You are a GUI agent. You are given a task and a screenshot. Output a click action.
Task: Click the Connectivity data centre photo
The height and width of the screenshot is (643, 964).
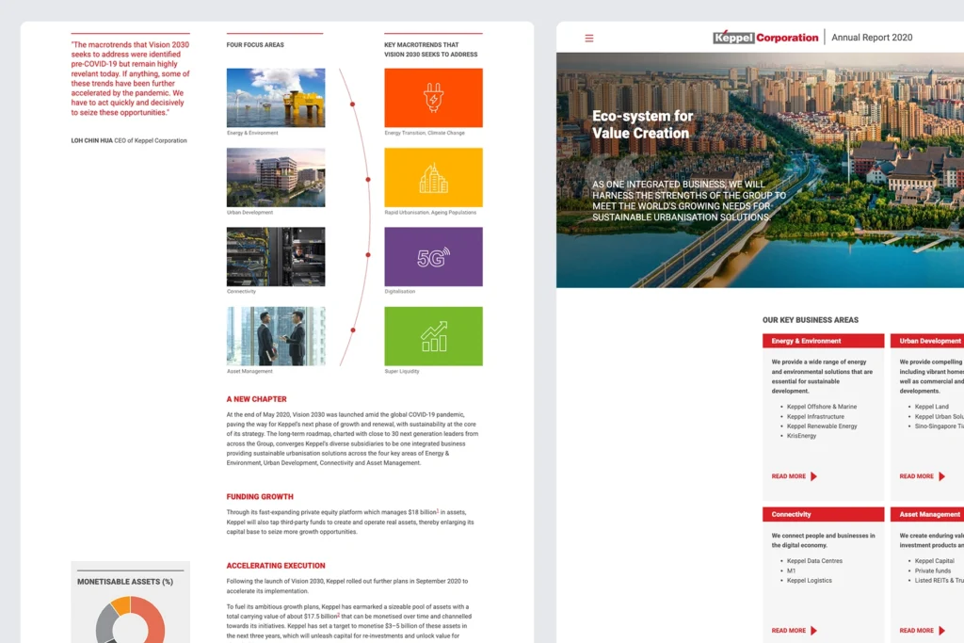click(x=276, y=257)
